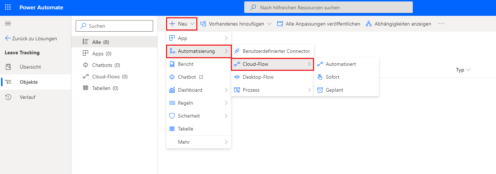This screenshot has height=174, width=496.
Task: Open the Dashboard menu entry
Action: click(190, 90)
